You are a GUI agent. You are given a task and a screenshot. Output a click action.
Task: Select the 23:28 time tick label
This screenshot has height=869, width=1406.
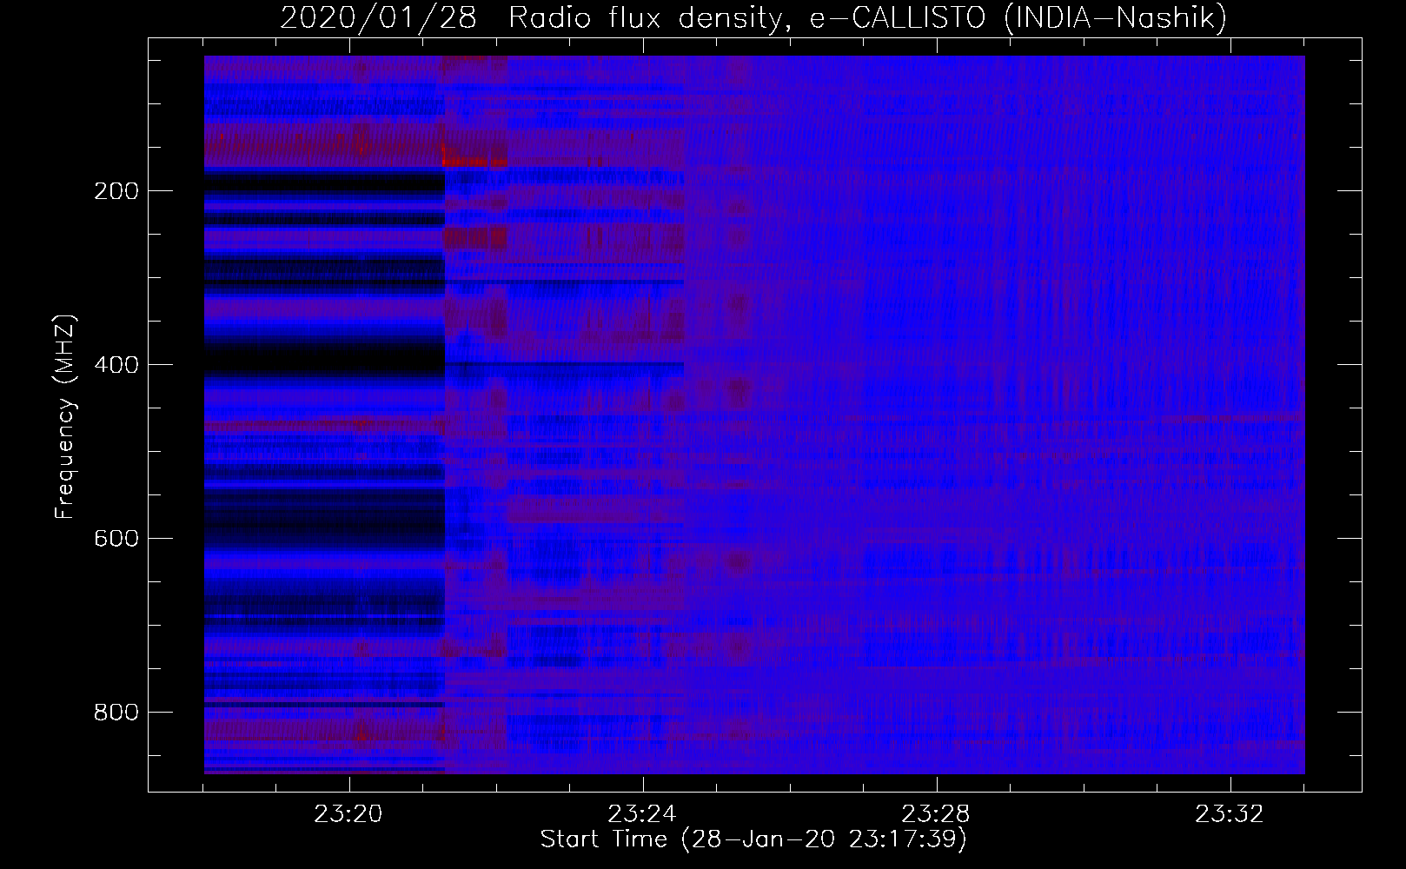point(936,814)
